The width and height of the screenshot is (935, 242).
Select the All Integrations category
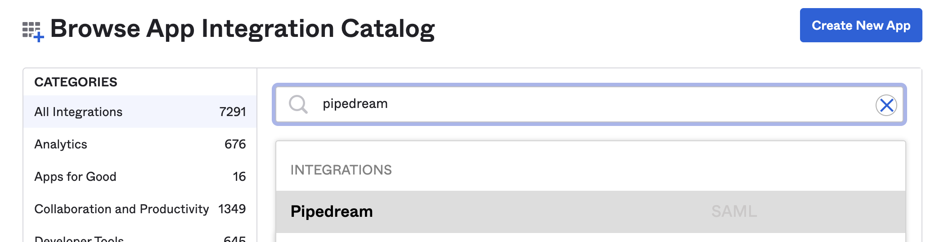tap(78, 112)
